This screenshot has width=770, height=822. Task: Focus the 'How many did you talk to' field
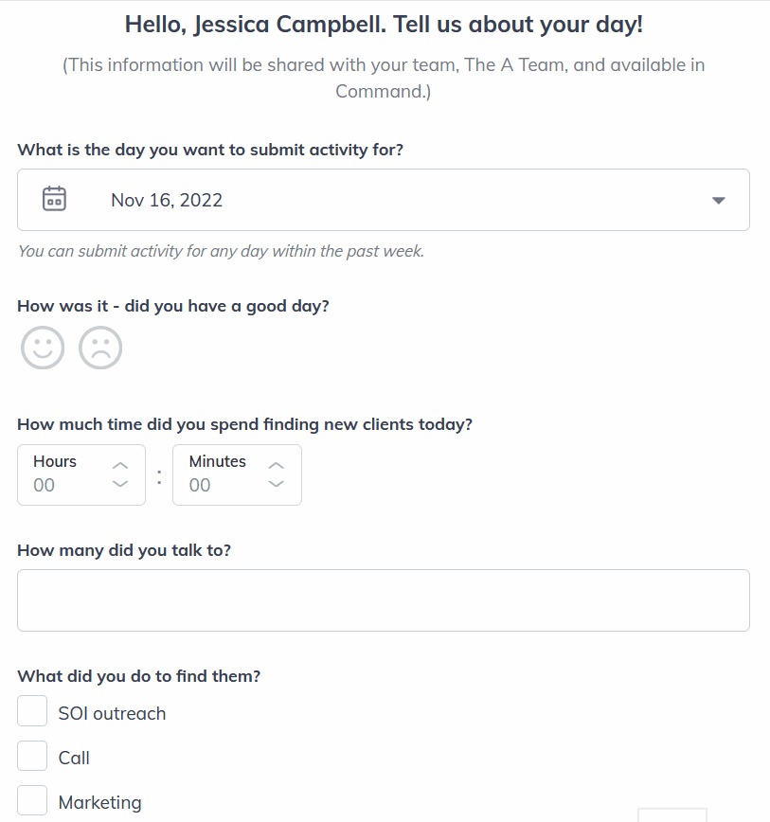pyautogui.click(x=383, y=599)
